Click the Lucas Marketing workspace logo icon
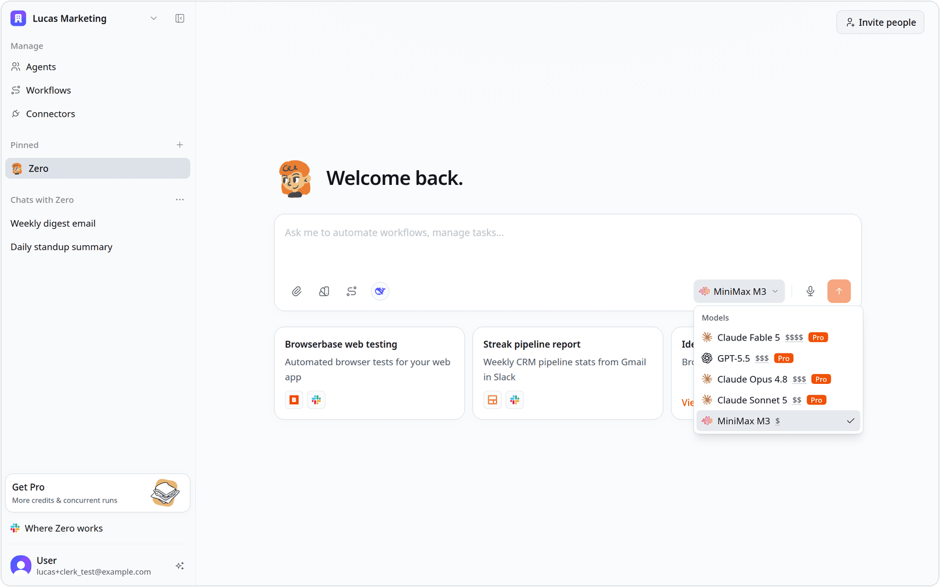 coord(18,18)
